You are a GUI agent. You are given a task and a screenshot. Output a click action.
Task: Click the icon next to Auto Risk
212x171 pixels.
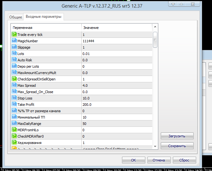click(x=14, y=60)
